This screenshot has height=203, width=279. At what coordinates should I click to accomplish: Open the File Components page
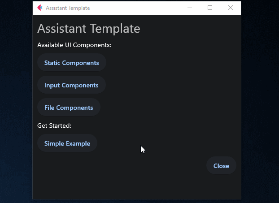tap(69, 108)
